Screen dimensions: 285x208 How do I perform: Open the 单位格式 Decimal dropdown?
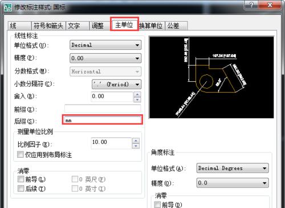(x=105, y=45)
